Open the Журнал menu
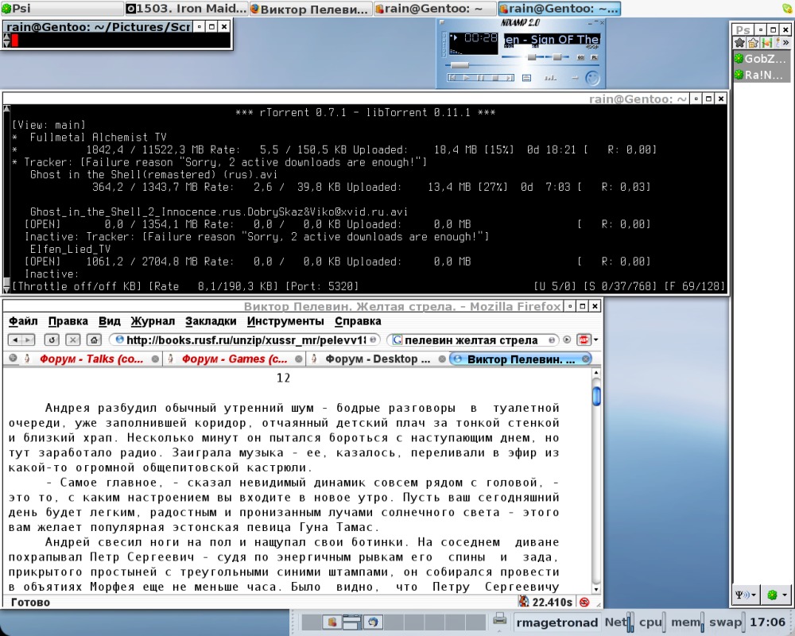This screenshot has height=636, width=795. pyautogui.click(x=153, y=321)
